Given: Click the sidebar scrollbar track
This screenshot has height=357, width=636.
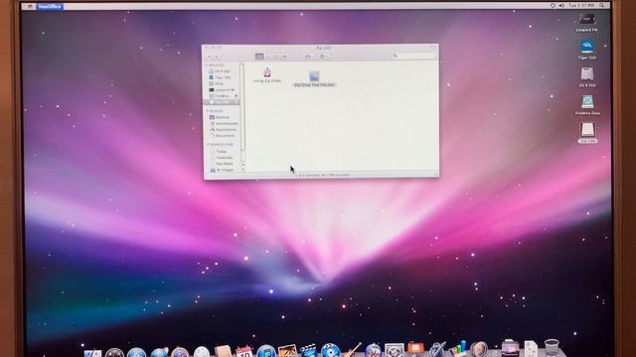Looking at the screenshot, I should (242, 111).
